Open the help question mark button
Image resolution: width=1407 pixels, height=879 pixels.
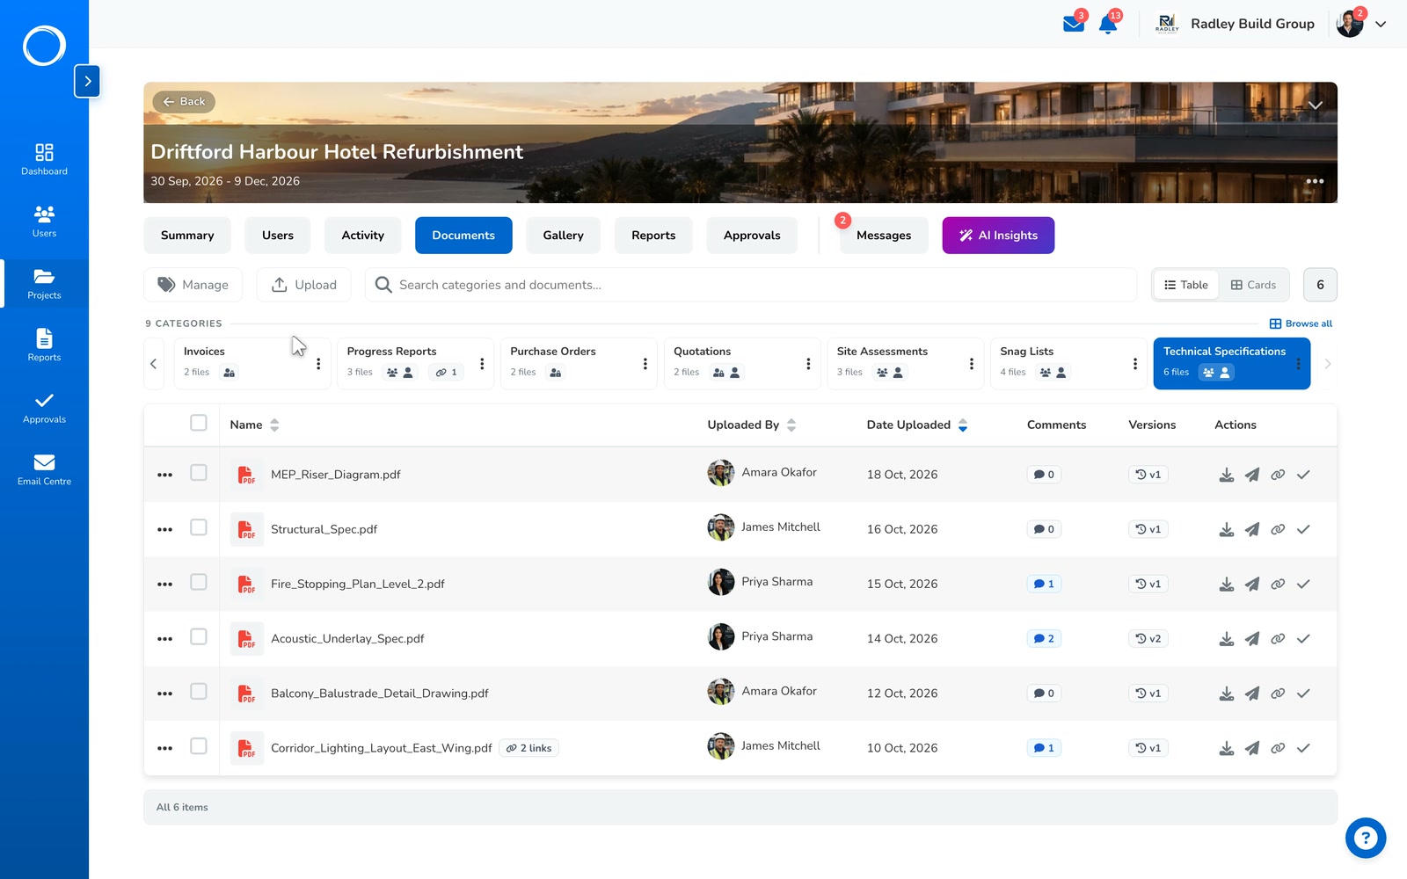(1366, 838)
